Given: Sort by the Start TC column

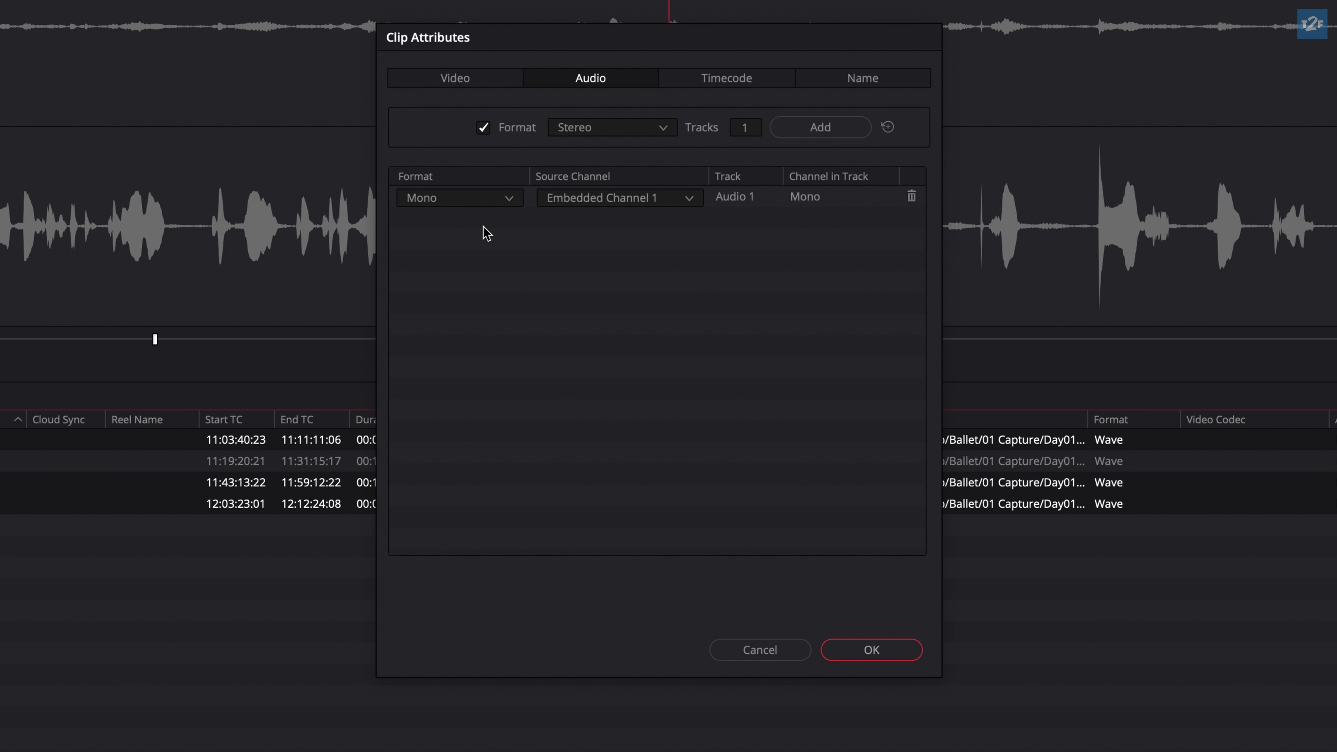Looking at the screenshot, I should (224, 419).
